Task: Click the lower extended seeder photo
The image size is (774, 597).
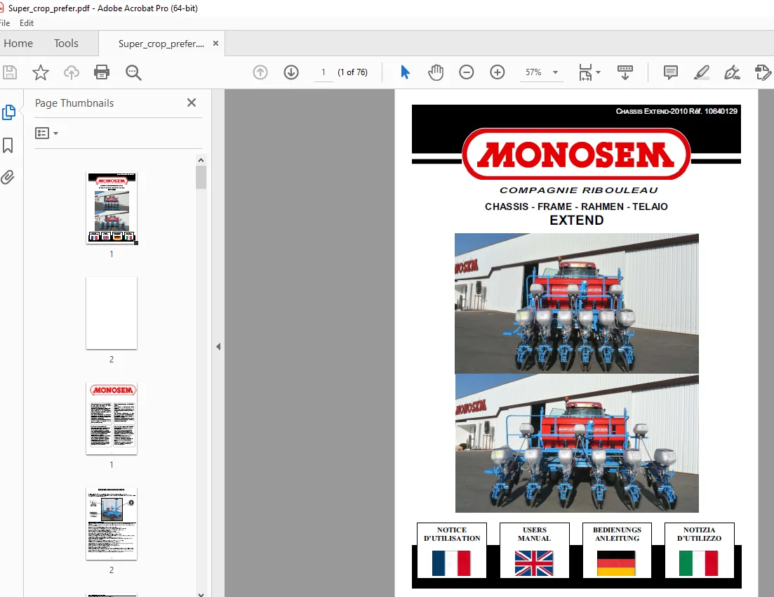Action: tap(577, 443)
